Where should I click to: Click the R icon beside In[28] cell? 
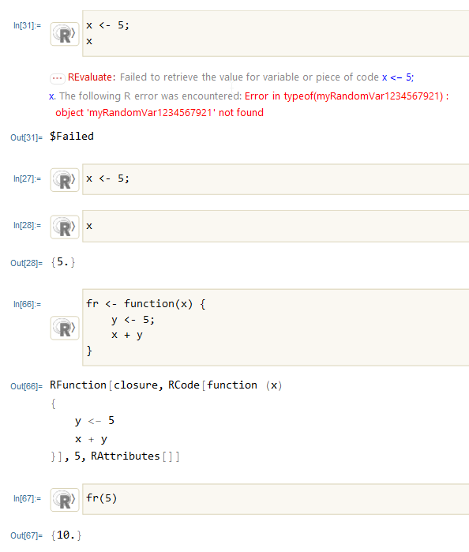tap(65, 227)
